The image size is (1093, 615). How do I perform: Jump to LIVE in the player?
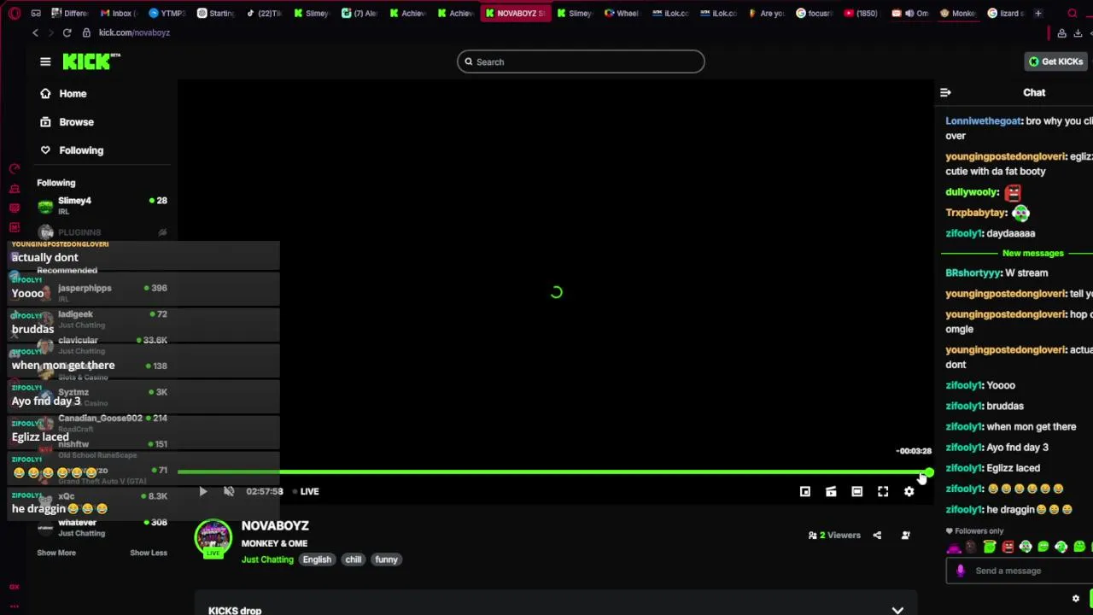tap(306, 491)
